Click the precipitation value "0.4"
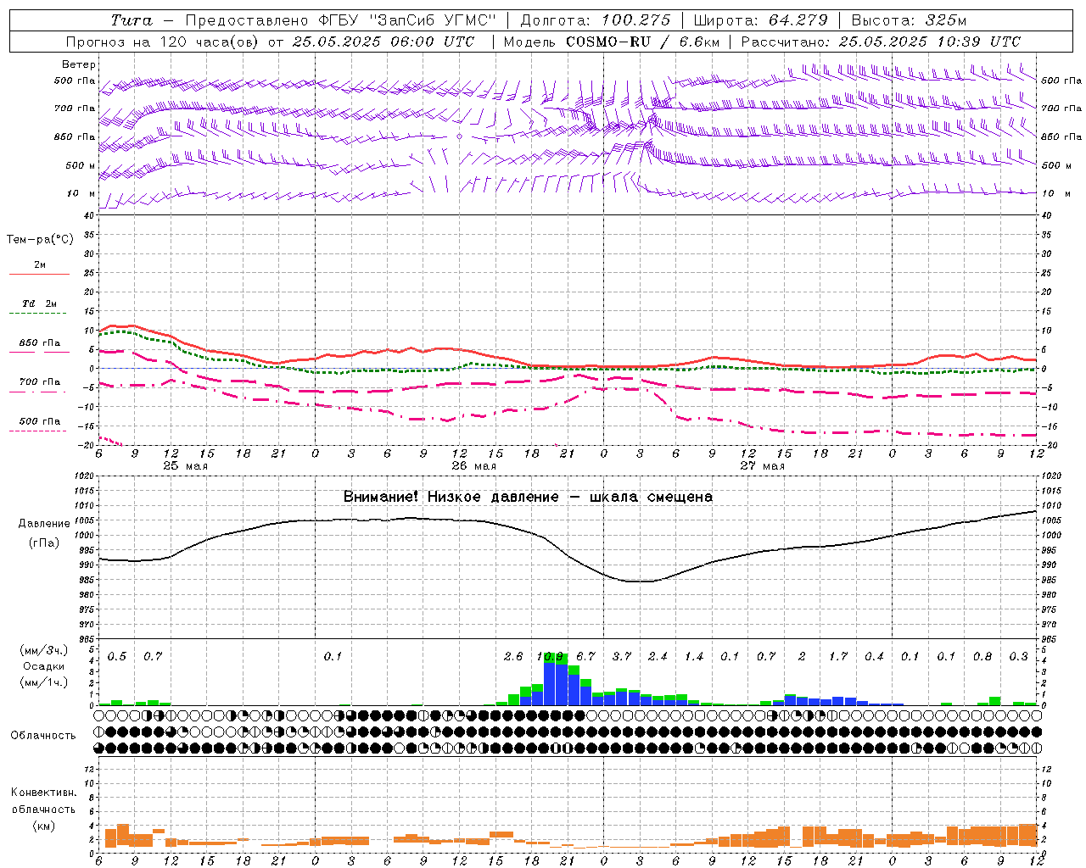Image resolution: width=1086 pixels, height=868 pixels. [874, 656]
